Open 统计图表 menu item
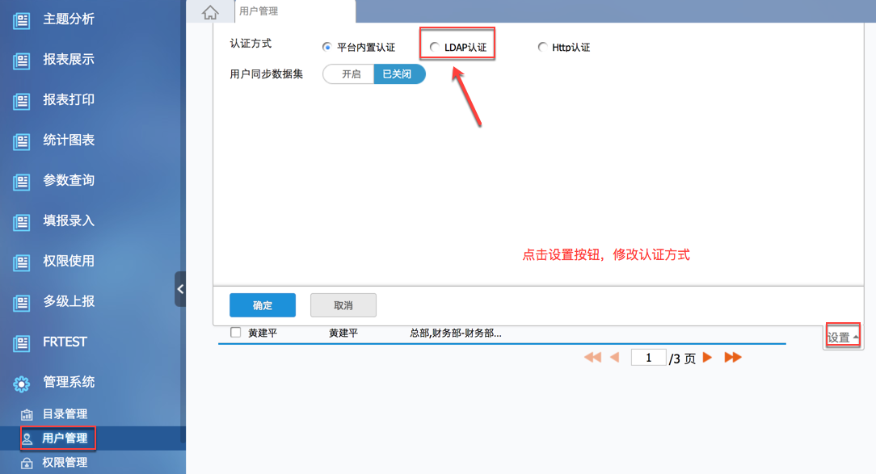The image size is (876, 474). (x=68, y=140)
